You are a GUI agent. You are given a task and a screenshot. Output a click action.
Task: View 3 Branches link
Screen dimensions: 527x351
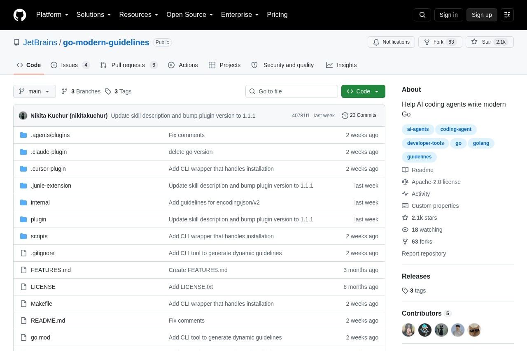(81, 91)
